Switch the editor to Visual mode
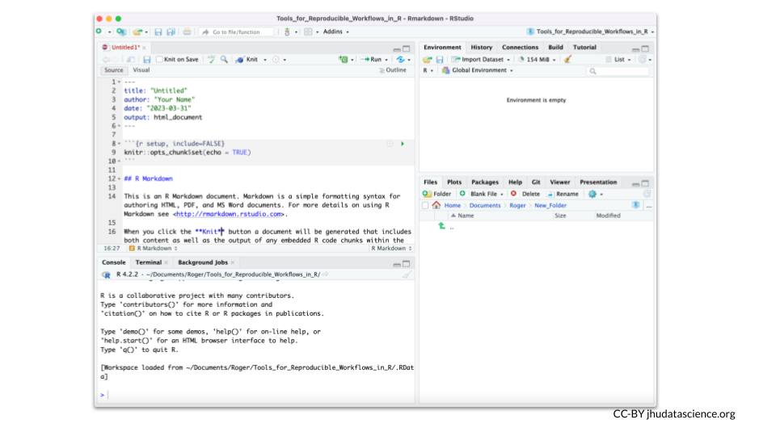The height and width of the screenshot is (436, 776). coord(141,70)
